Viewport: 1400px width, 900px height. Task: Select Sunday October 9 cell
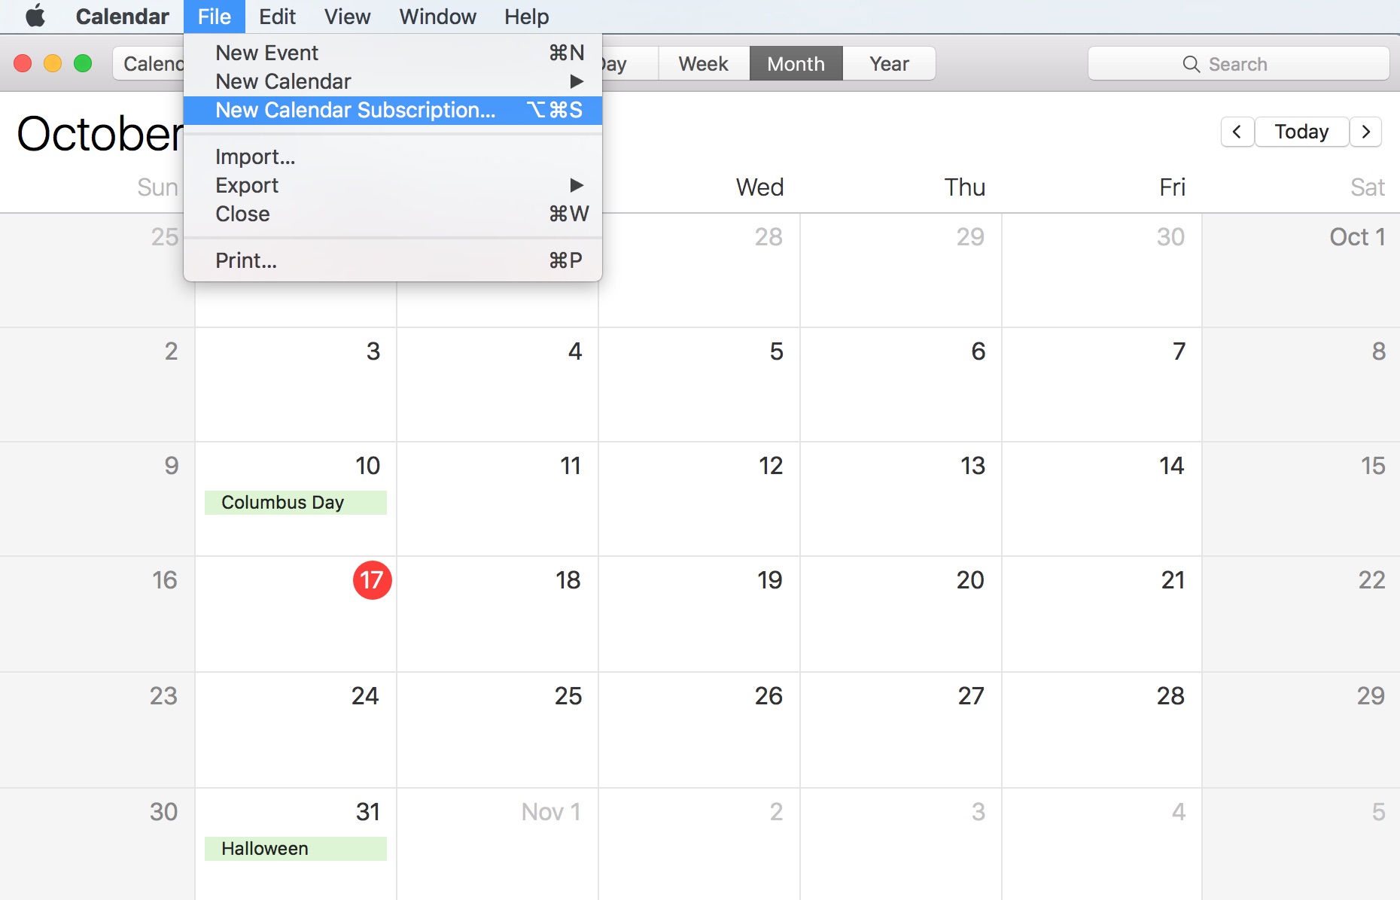point(97,499)
